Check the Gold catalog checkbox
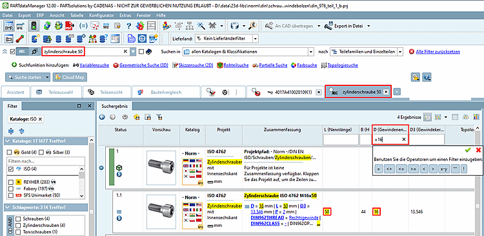The width and height of the screenshot is (484, 236). tap(9, 152)
